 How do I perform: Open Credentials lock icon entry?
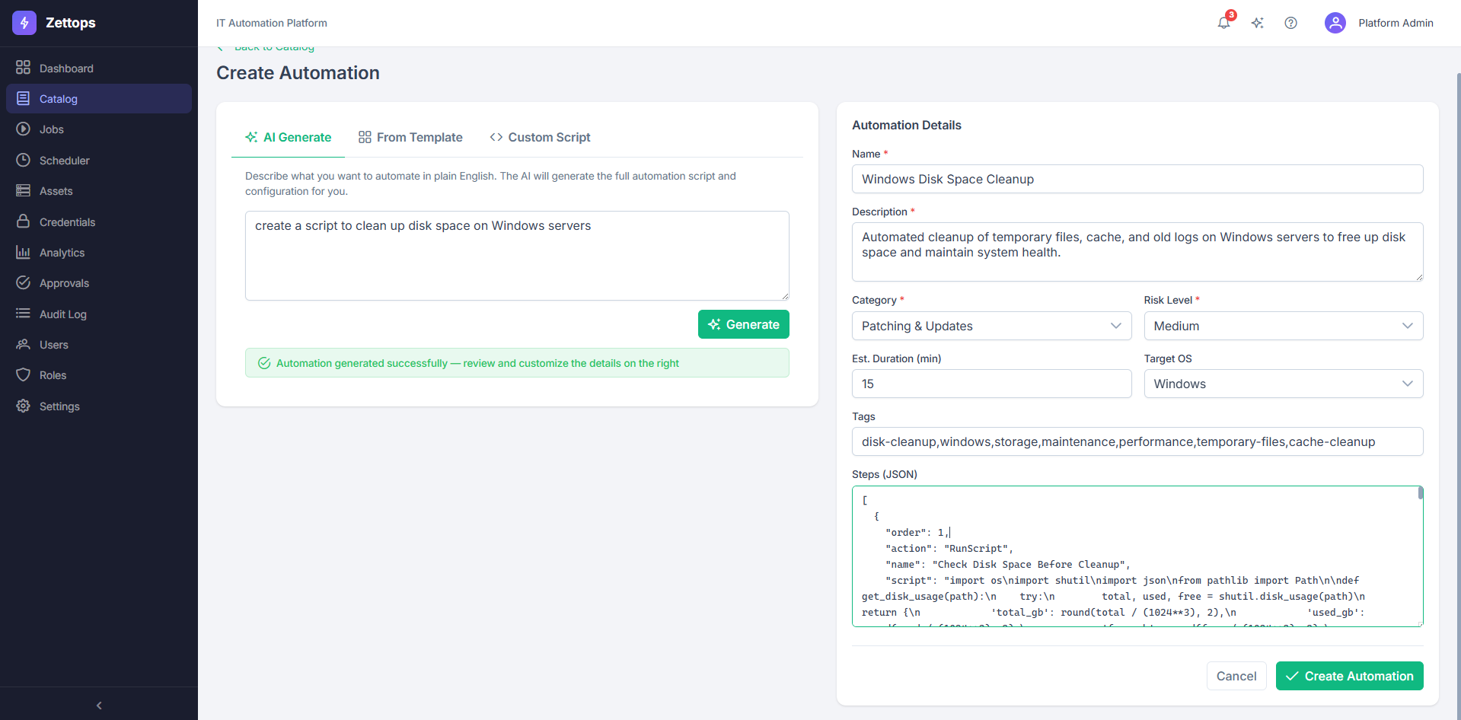99,222
